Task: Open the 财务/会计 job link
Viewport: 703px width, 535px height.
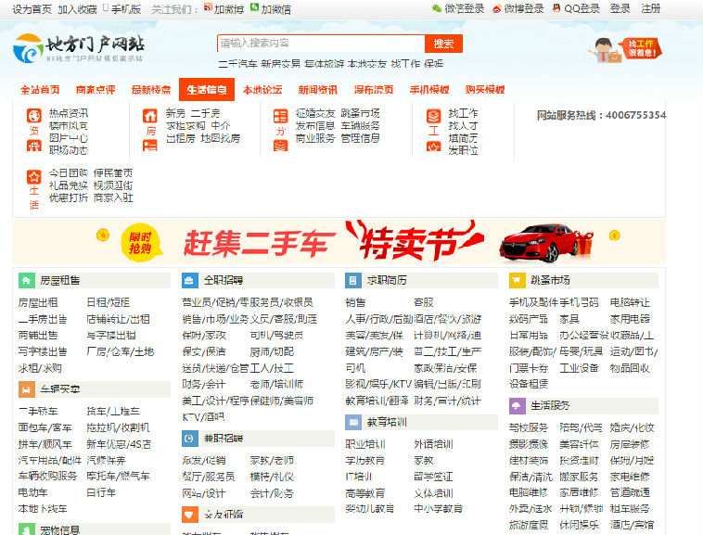Action: tap(204, 384)
